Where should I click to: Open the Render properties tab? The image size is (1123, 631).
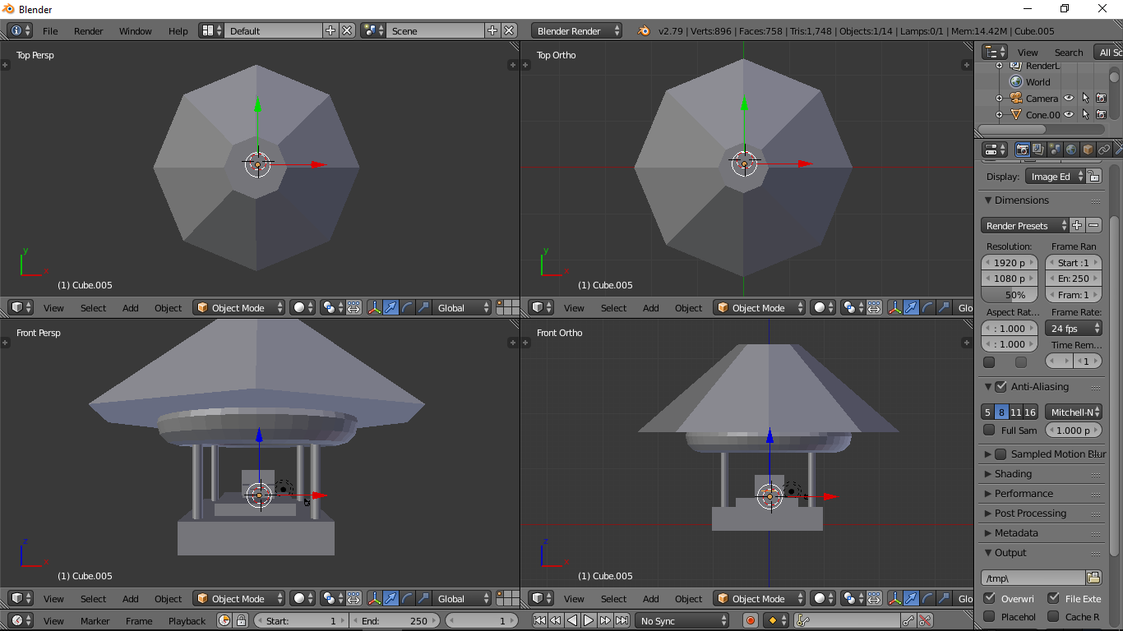pyautogui.click(x=1023, y=150)
